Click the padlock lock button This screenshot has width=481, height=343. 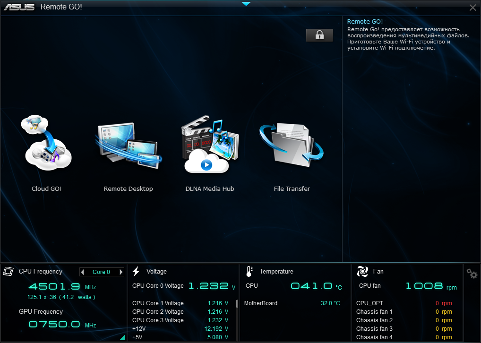click(x=319, y=35)
